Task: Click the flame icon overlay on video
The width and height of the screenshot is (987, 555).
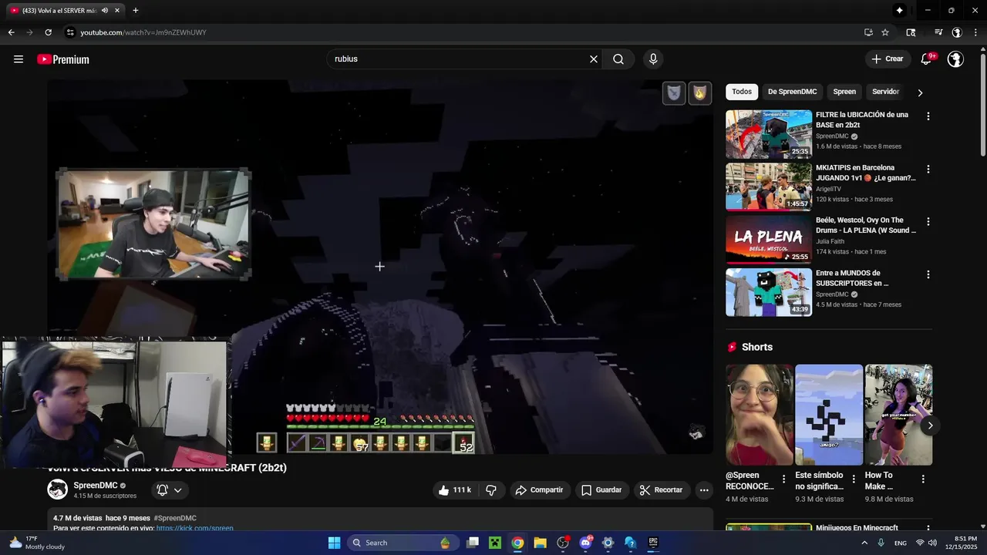Action: (699, 93)
